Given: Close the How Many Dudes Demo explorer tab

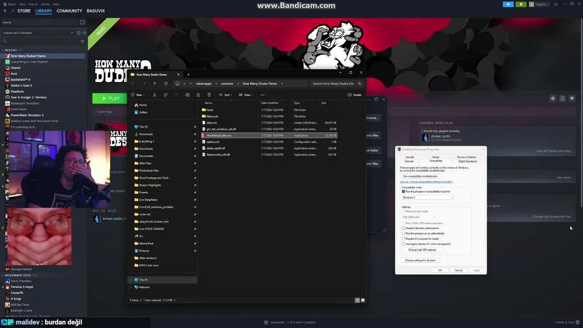Looking at the screenshot, I should click(178, 74).
